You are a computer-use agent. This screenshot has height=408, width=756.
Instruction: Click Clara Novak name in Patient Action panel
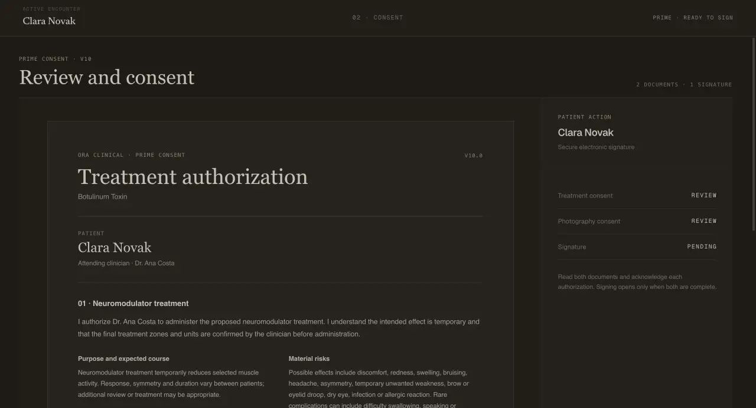coord(586,133)
